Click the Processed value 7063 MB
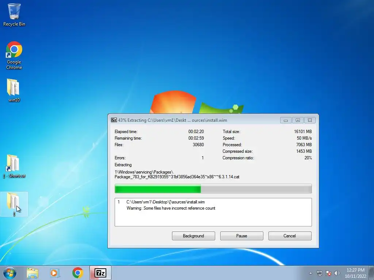This screenshot has height=280, width=374. pyautogui.click(x=304, y=145)
